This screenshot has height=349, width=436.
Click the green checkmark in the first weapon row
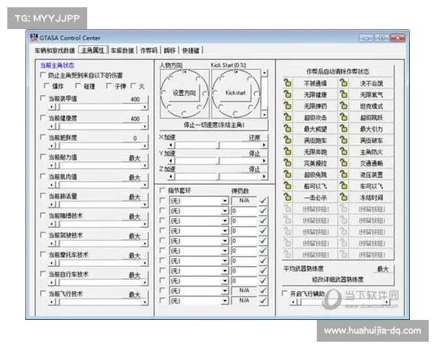coord(263,200)
